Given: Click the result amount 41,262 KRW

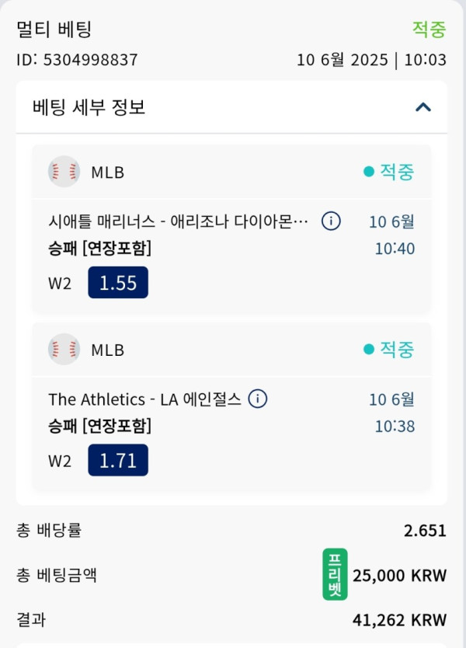Looking at the screenshot, I should point(399,620).
